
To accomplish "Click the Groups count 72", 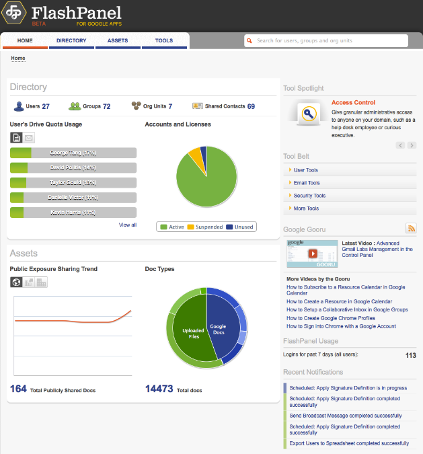I will 106,106.
